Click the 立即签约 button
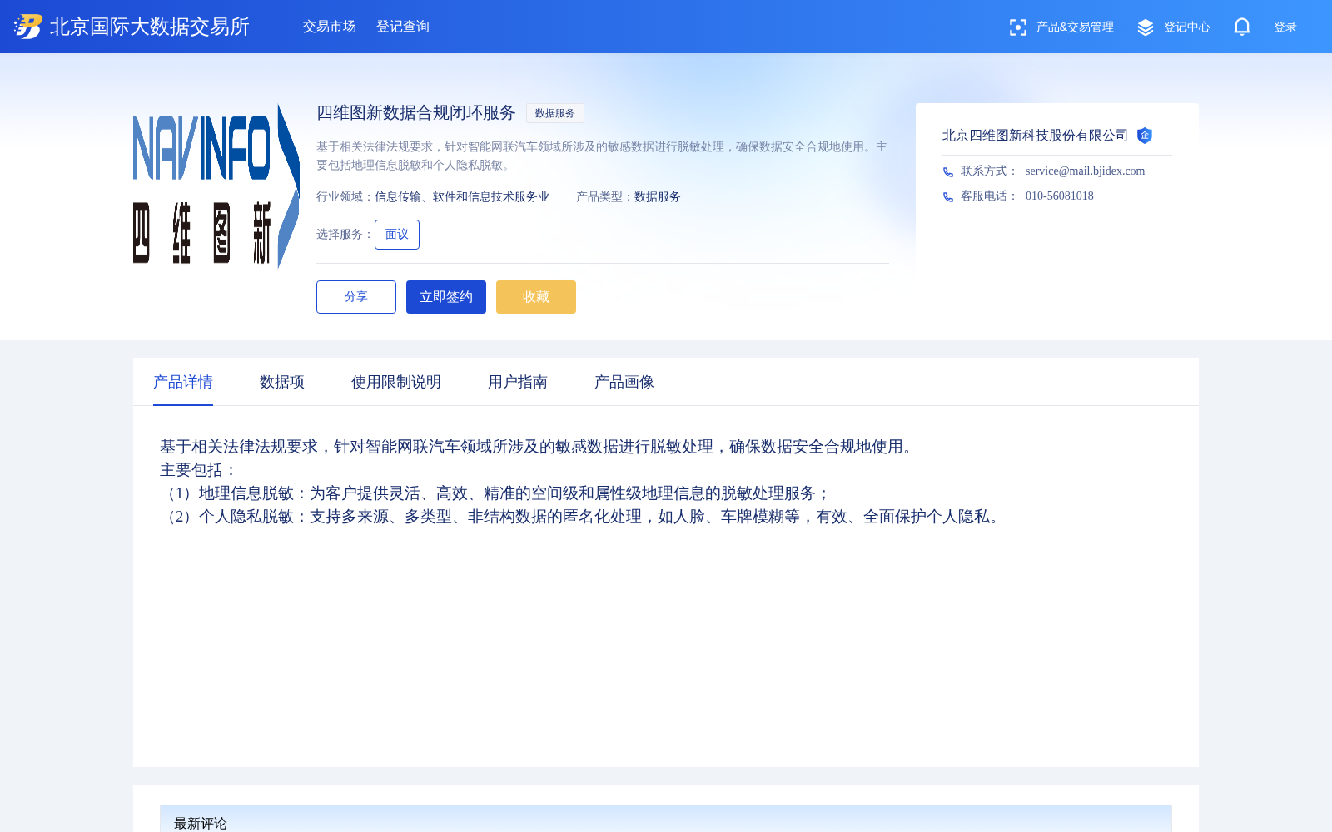Image resolution: width=1332 pixels, height=832 pixels. click(446, 297)
